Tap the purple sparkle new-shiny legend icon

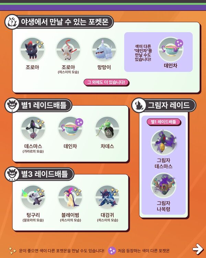coord(112,251)
